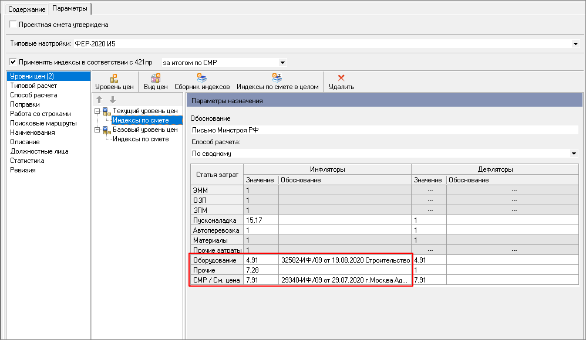Click Индексы по смете в целом icon
This screenshot has width=586, height=340.
(x=277, y=77)
